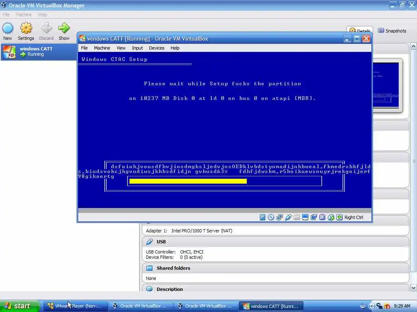Open Manager's greyed File menu

click(6, 15)
